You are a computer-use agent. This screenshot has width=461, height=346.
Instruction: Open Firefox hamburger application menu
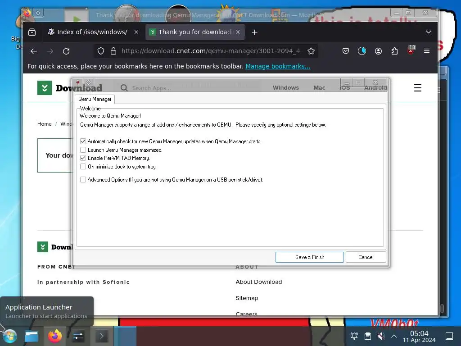(x=427, y=51)
